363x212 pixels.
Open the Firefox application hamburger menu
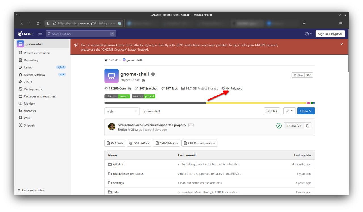[x=341, y=23]
